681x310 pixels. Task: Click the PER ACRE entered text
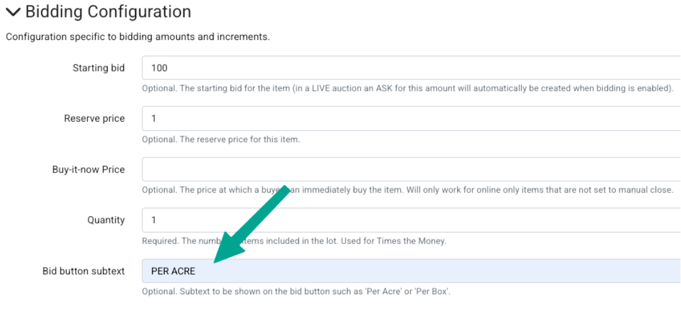tap(173, 271)
